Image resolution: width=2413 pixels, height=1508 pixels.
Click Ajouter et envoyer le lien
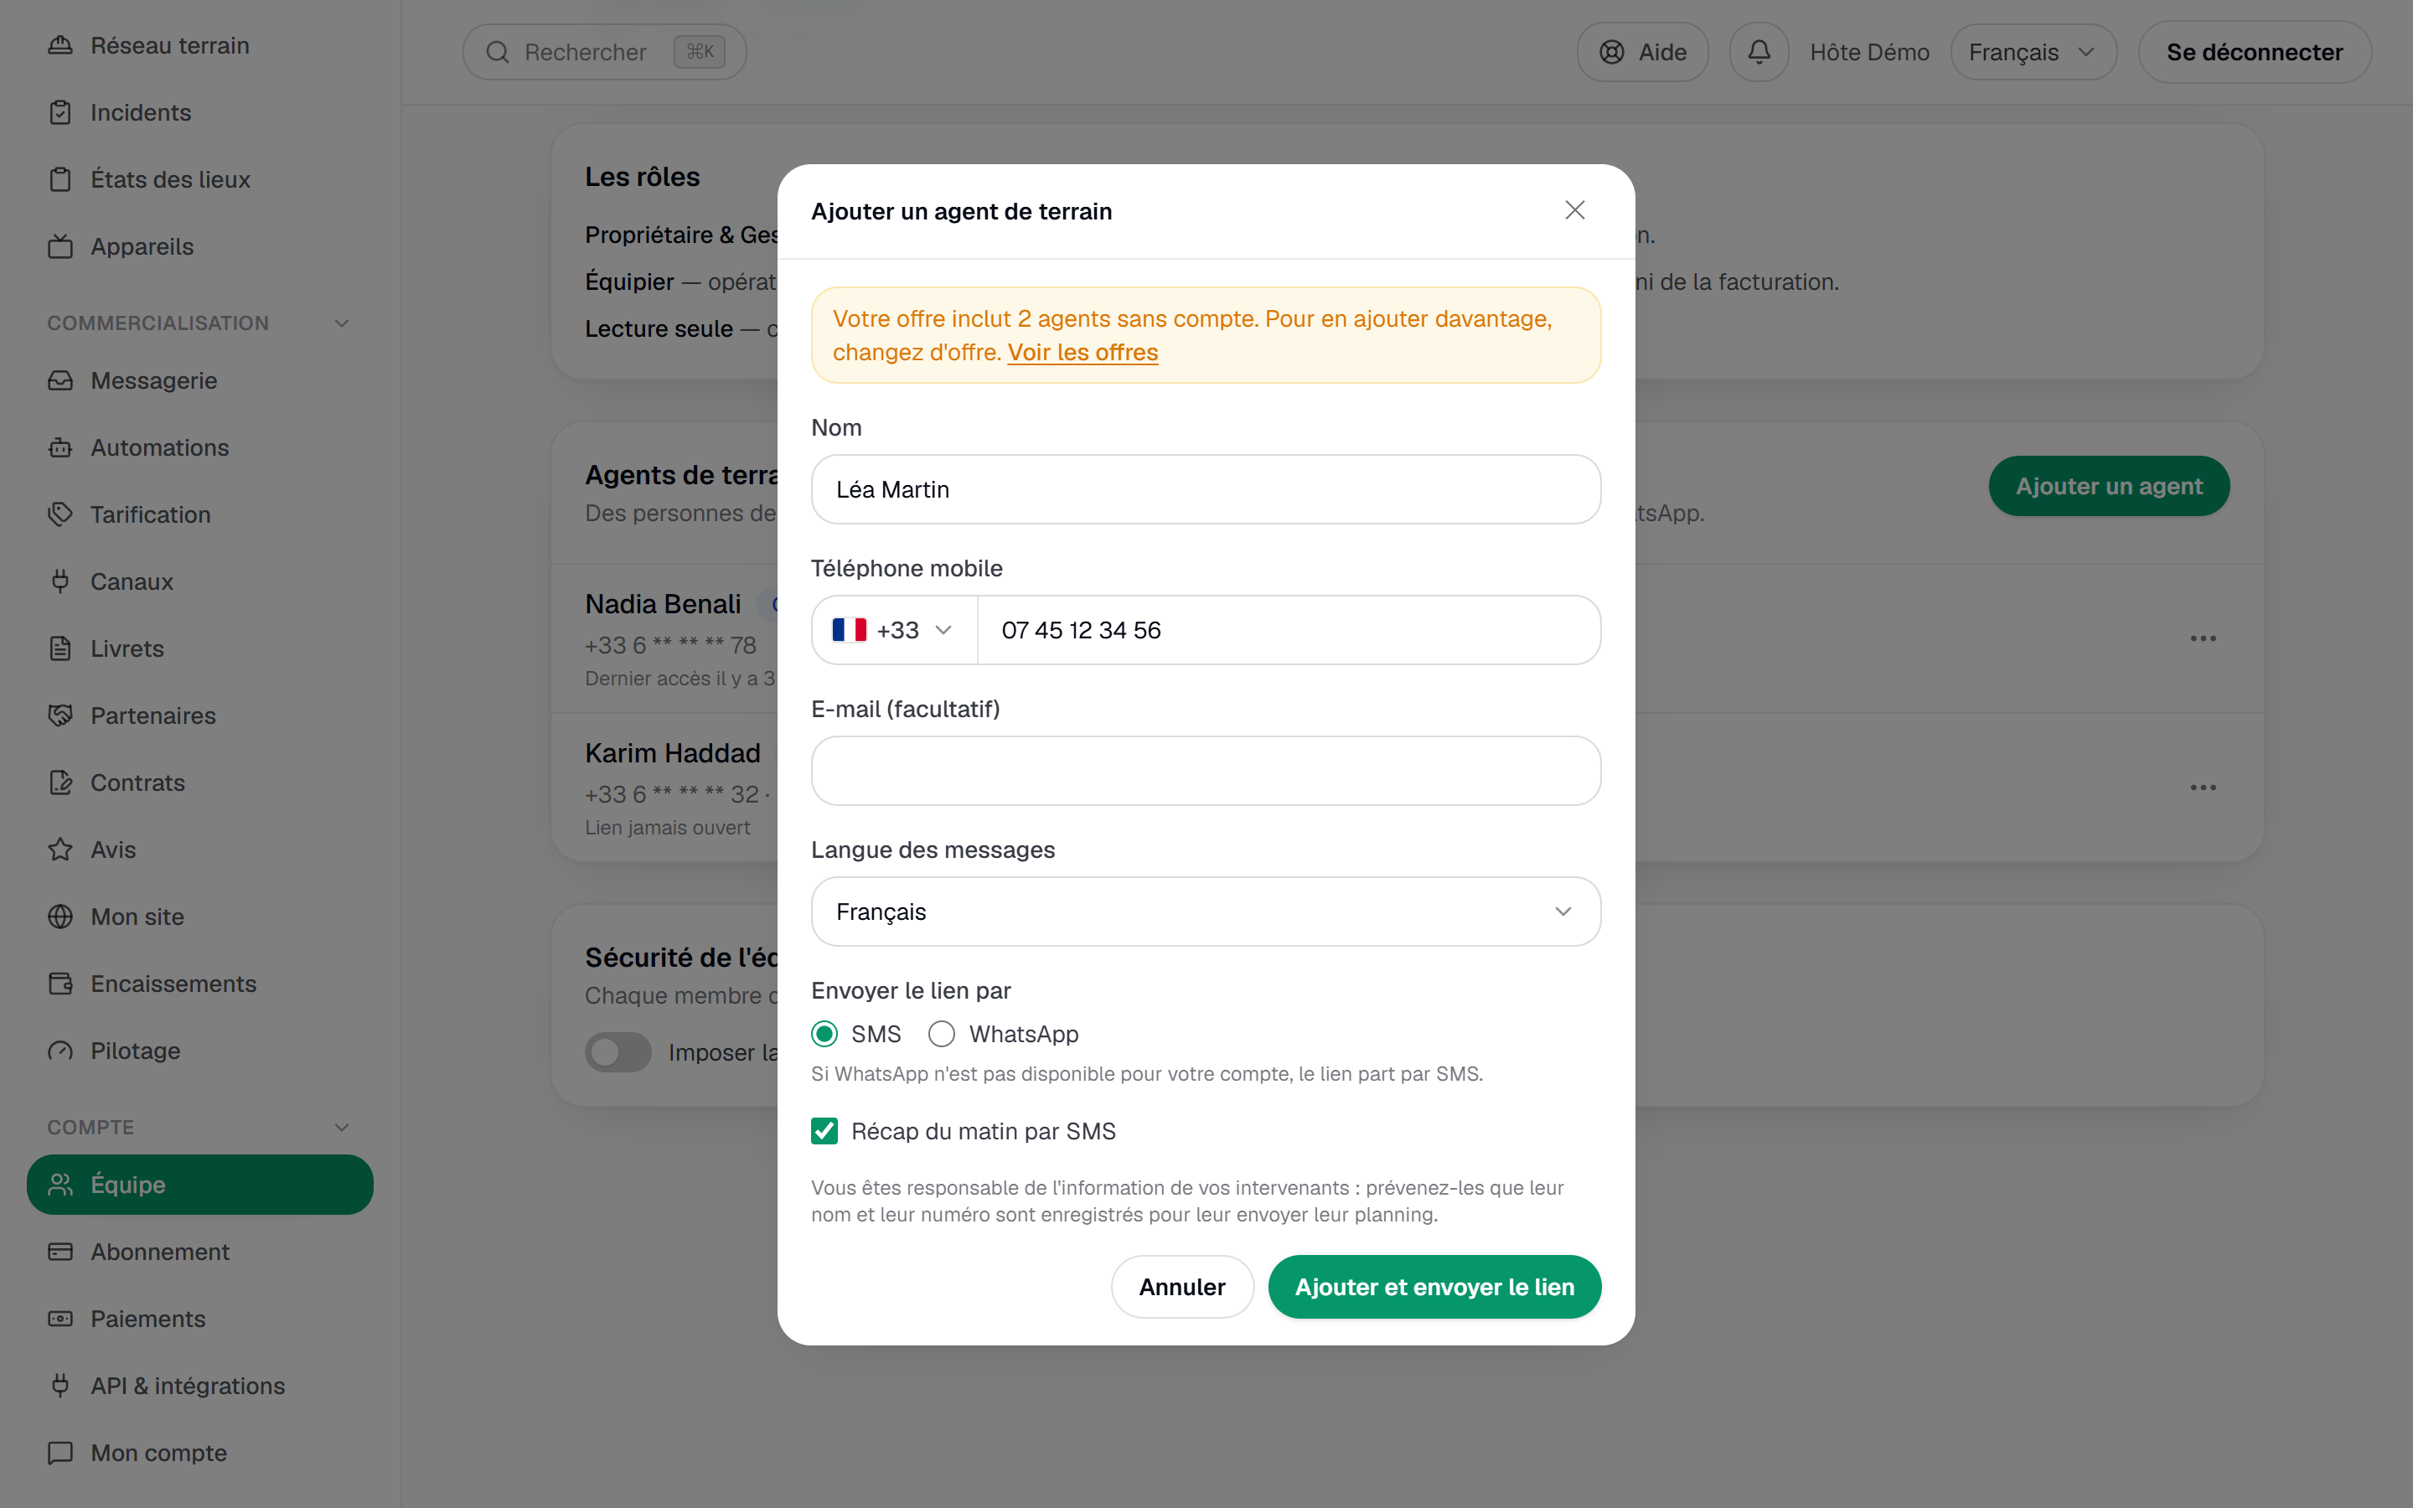coord(1434,1287)
